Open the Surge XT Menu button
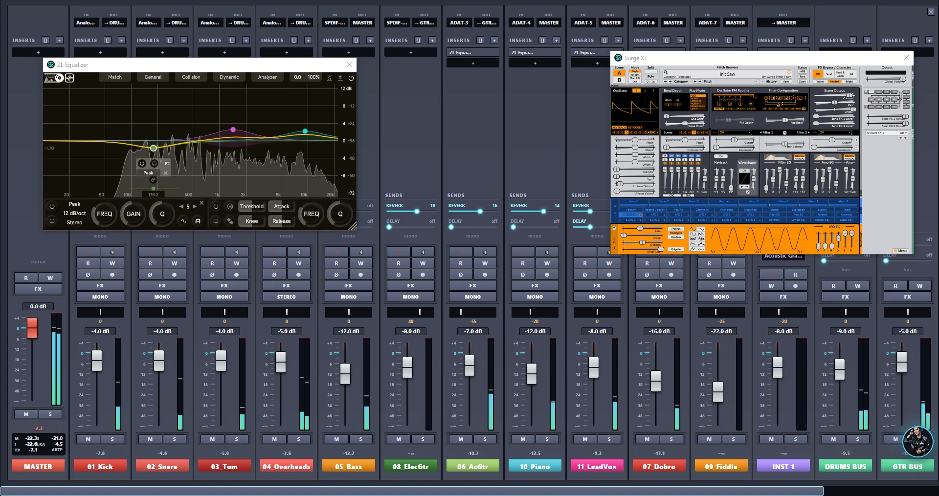The image size is (939, 496). [x=901, y=251]
